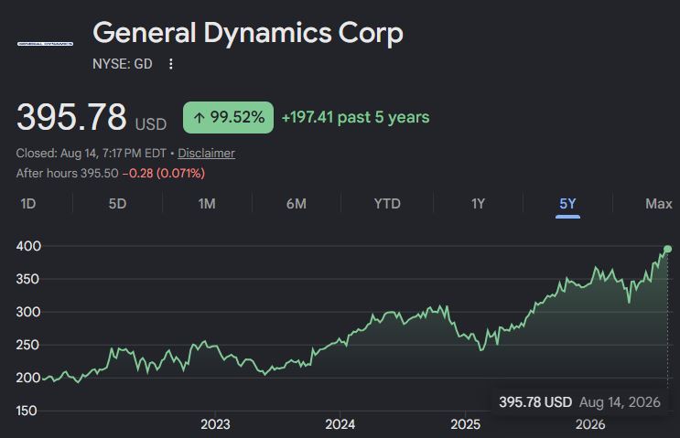Select the 1M time range

pyautogui.click(x=207, y=204)
